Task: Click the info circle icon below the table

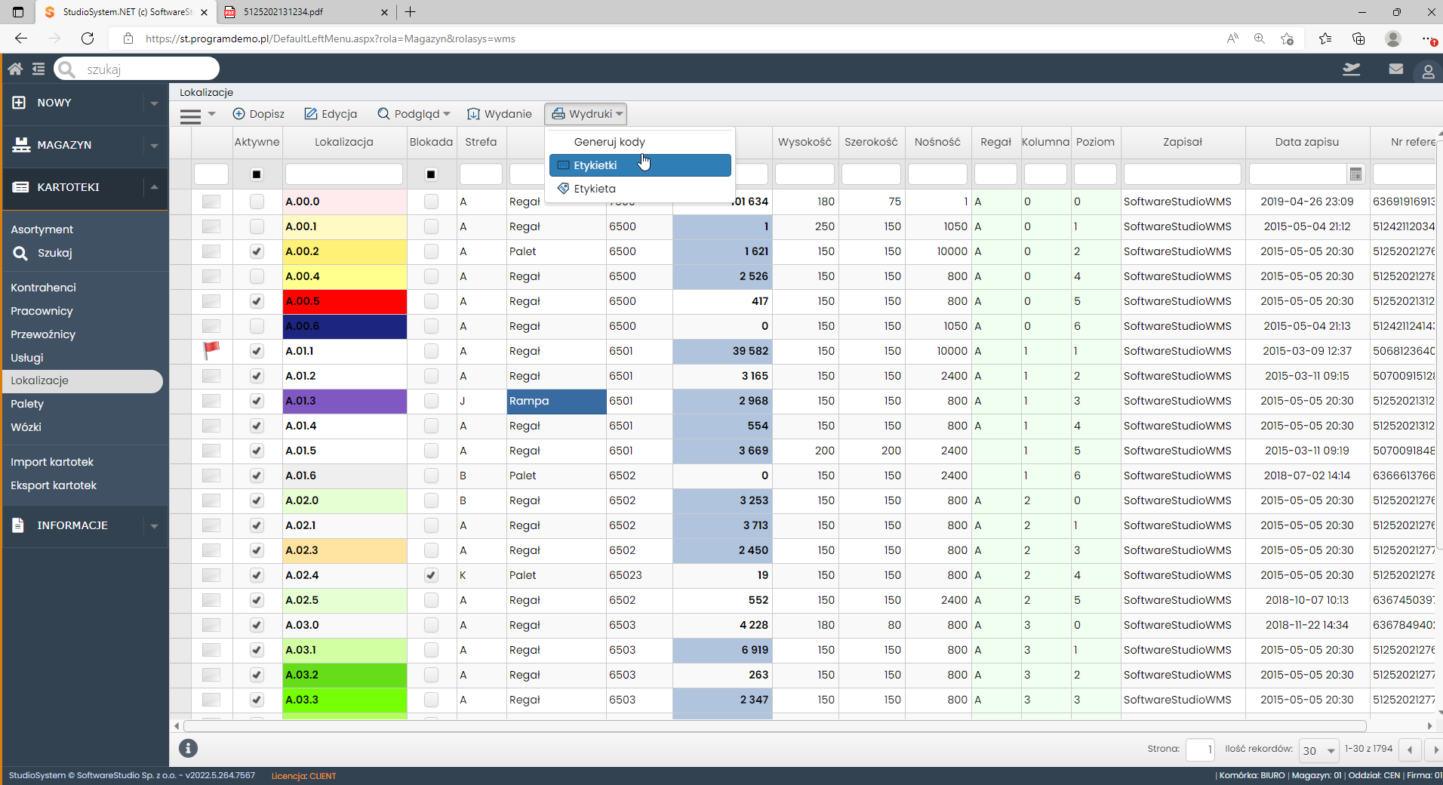Action: tap(188, 748)
